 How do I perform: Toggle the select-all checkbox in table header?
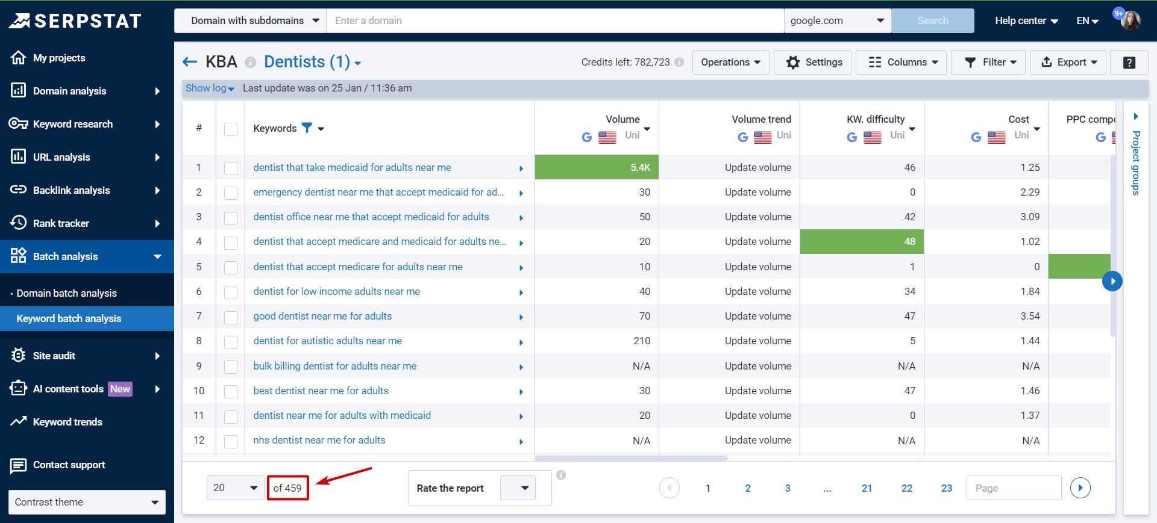[x=231, y=129]
